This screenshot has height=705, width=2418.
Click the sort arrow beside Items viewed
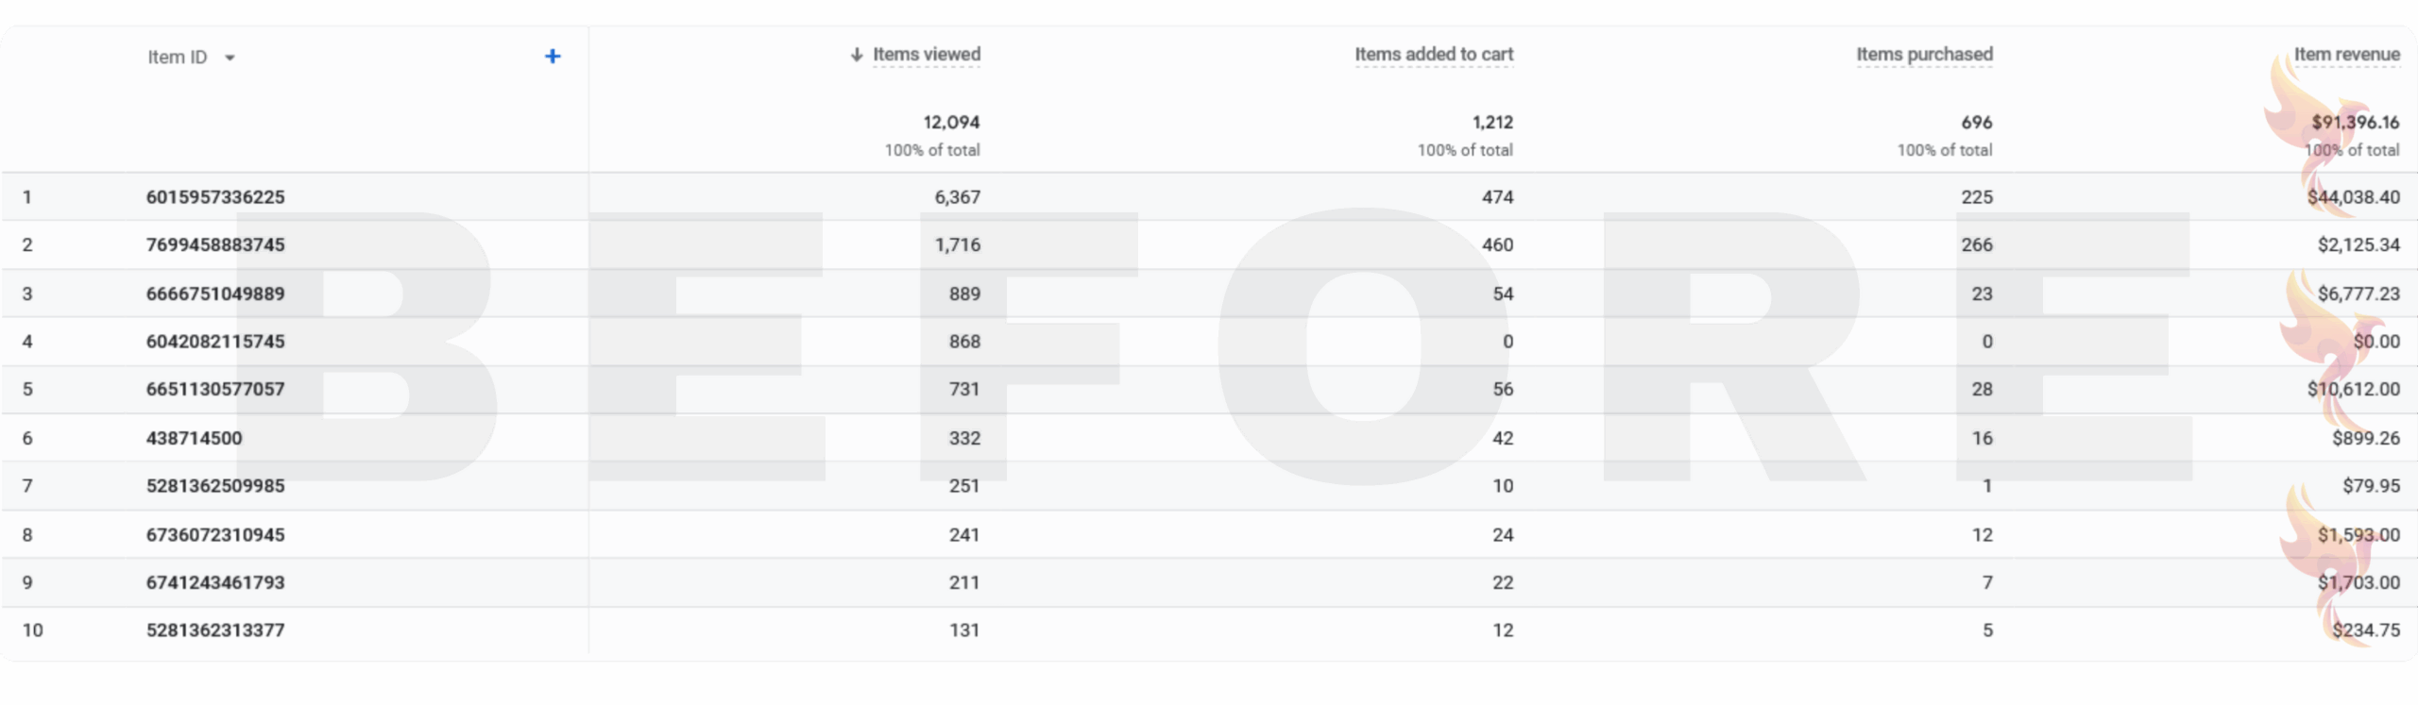coord(856,55)
